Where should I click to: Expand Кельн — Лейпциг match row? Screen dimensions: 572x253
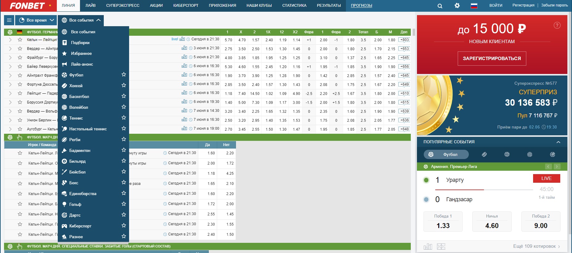(x=10, y=40)
